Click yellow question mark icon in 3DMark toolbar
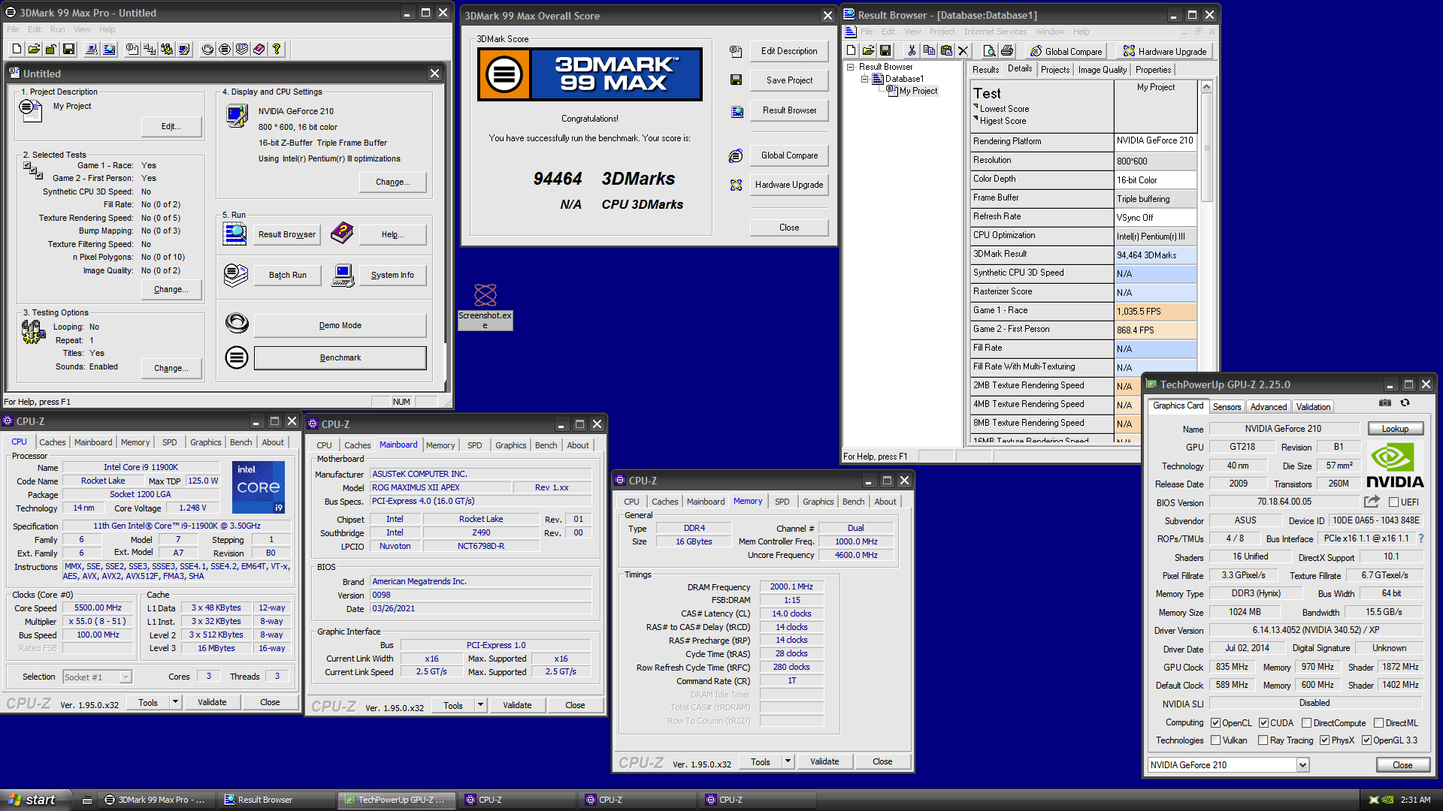This screenshot has height=811, width=1443. coord(277,50)
